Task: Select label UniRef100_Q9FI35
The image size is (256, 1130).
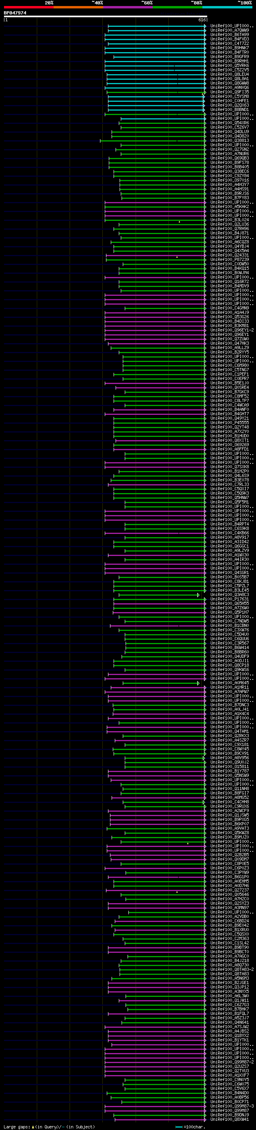Action: tap(229, 92)
